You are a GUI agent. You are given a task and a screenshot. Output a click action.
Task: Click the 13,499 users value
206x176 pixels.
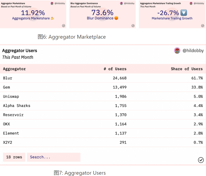(x=120, y=87)
